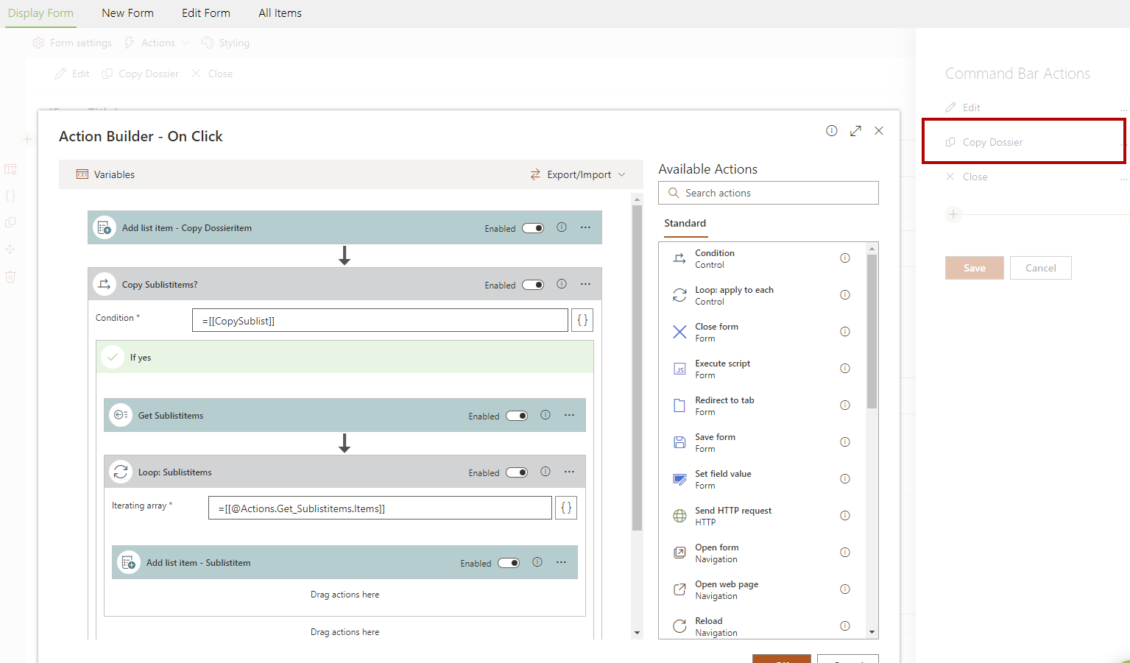Open more options for Add list item - Copy Dossieritem
Image resolution: width=1130 pixels, height=663 pixels.
[585, 227]
